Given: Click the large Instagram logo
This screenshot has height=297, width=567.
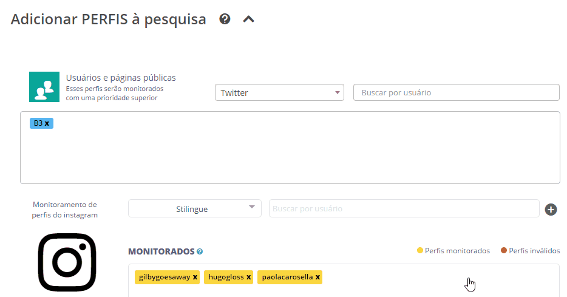Looking at the screenshot, I should (67, 262).
